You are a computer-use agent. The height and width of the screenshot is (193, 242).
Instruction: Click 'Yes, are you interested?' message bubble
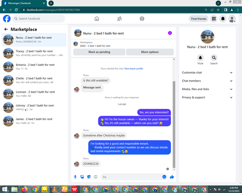[x=154, y=112]
